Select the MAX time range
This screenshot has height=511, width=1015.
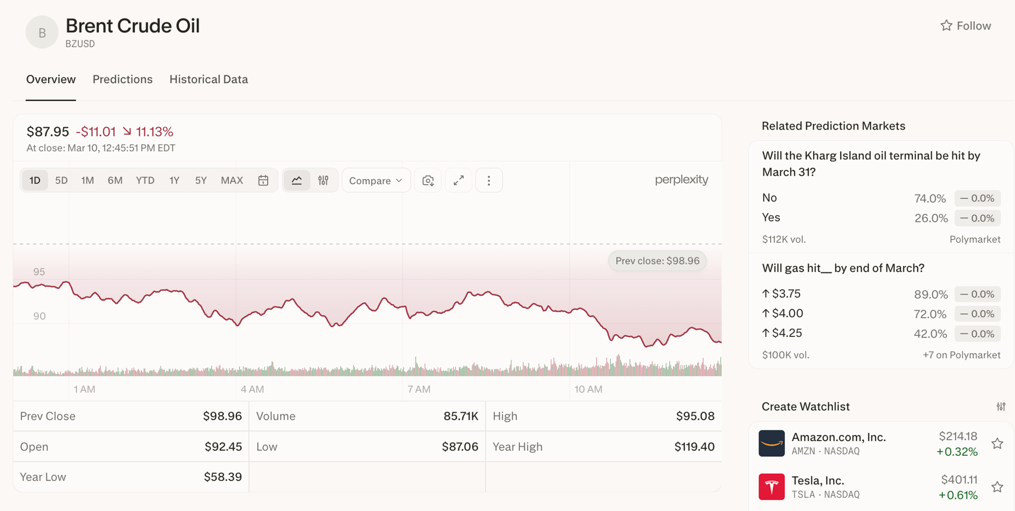coord(232,180)
